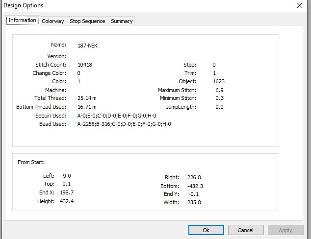Click the Left value -9.0

pos(66,176)
